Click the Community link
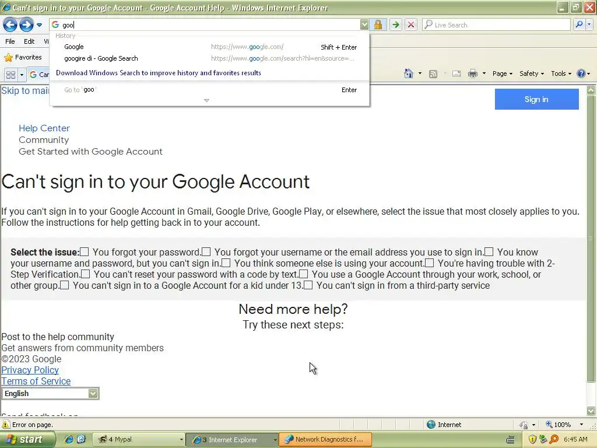Image resolution: width=597 pixels, height=448 pixels. pos(44,140)
